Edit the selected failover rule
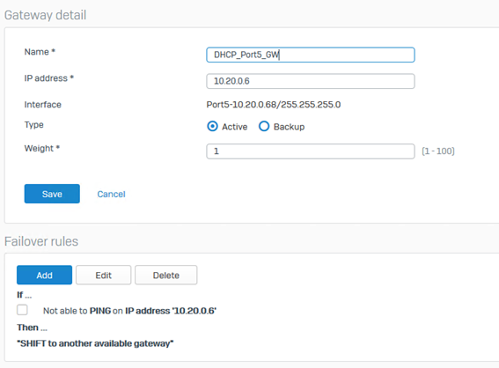Screen dimensions: 499x368 point(104,275)
